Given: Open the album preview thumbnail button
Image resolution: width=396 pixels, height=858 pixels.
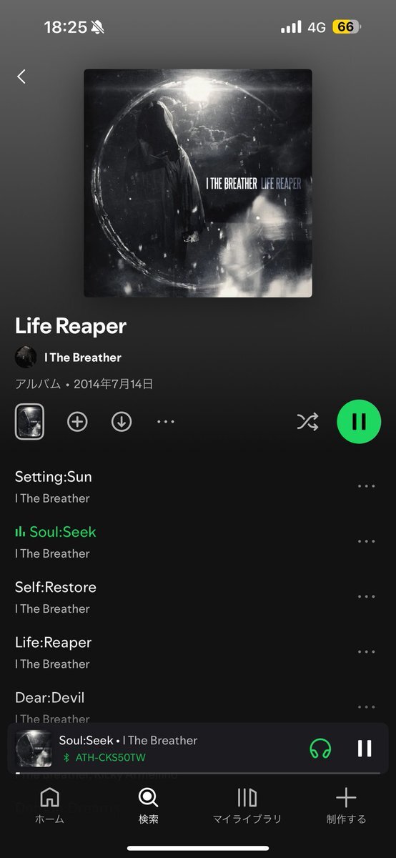Looking at the screenshot, I should [29, 421].
